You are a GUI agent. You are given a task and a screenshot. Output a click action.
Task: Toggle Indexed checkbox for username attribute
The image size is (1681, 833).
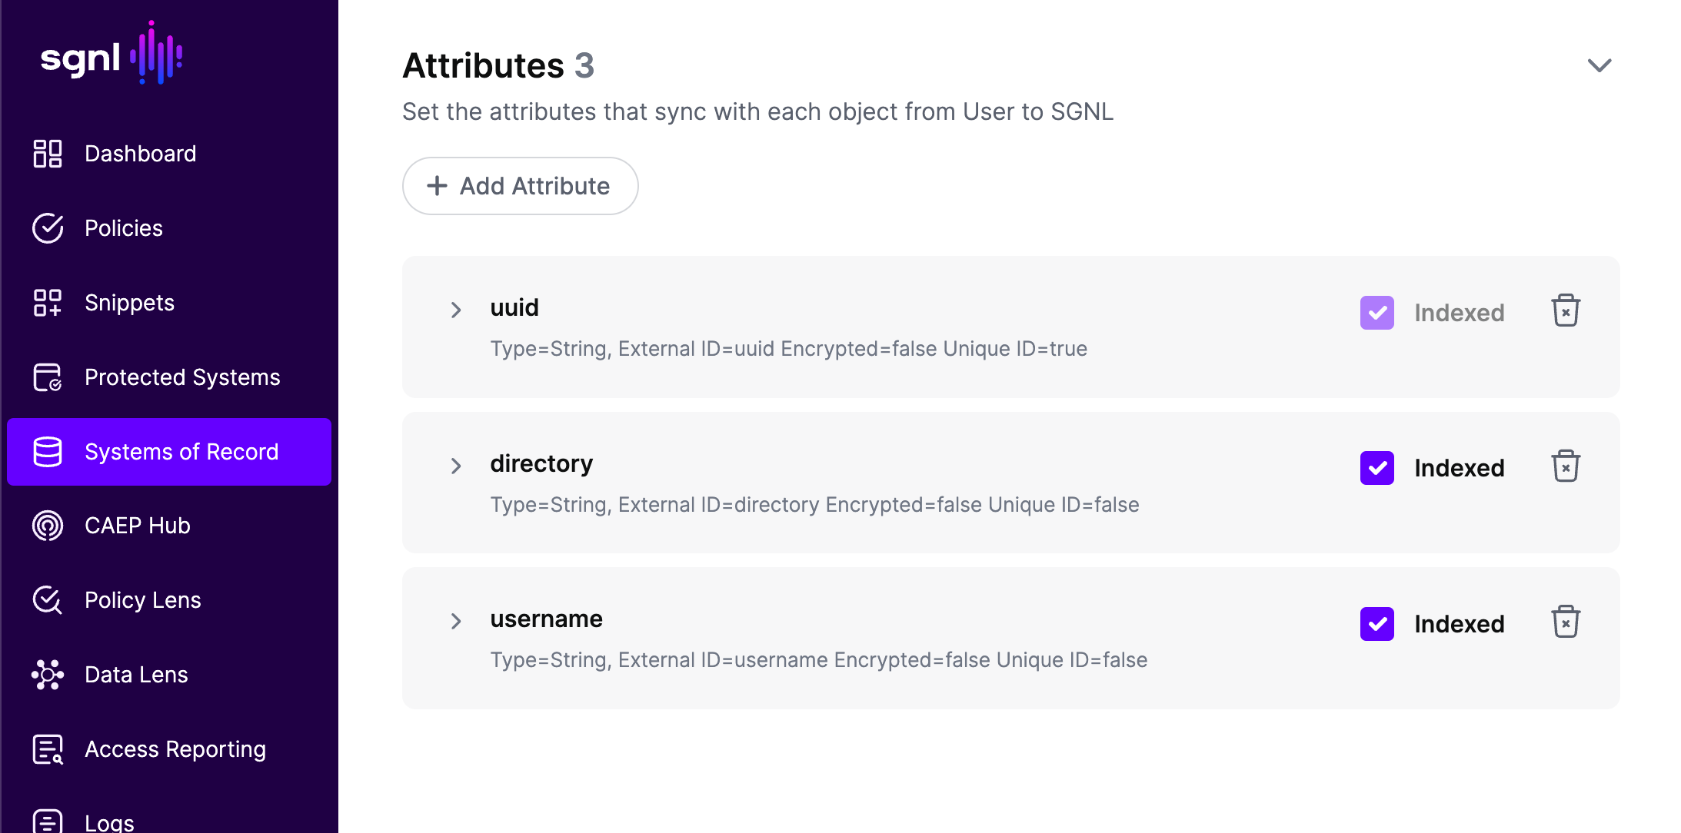point(1377,623)
